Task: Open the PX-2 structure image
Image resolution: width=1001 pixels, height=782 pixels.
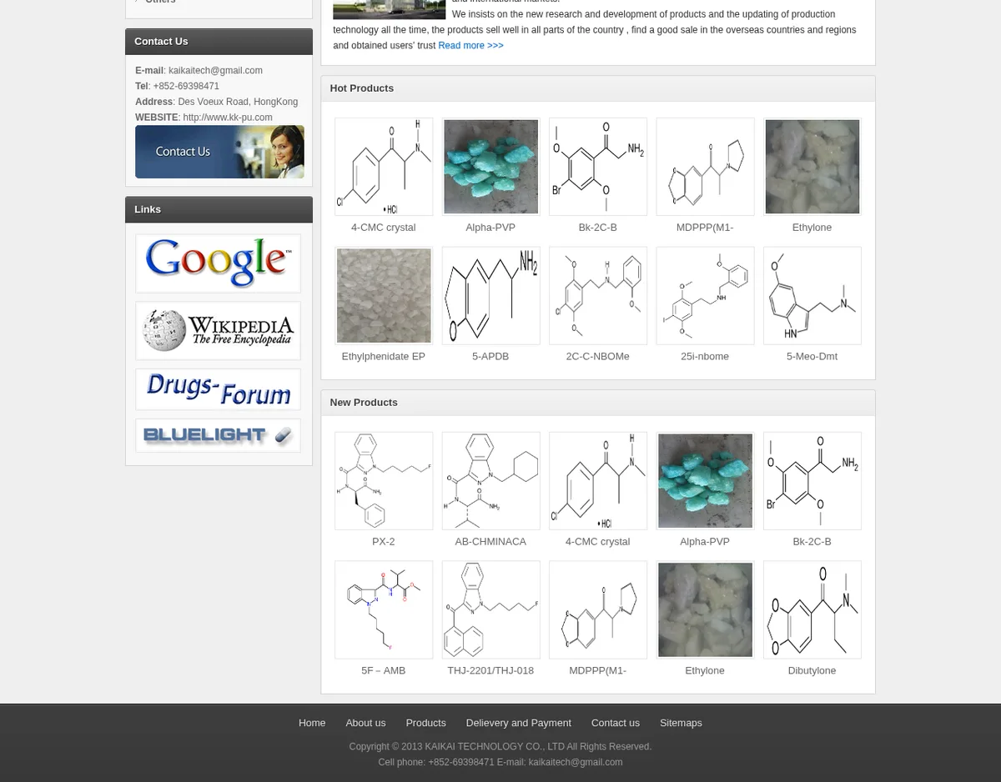Action: tap(384, 481)
